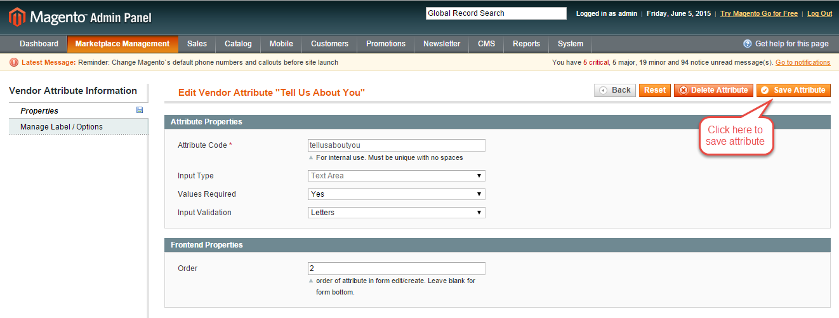839x318 pixels.
Task: Click the Vendor Attribute Information heading
Action: [73, 91]
